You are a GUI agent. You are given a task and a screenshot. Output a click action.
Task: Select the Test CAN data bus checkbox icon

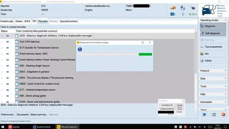point(17,42)
